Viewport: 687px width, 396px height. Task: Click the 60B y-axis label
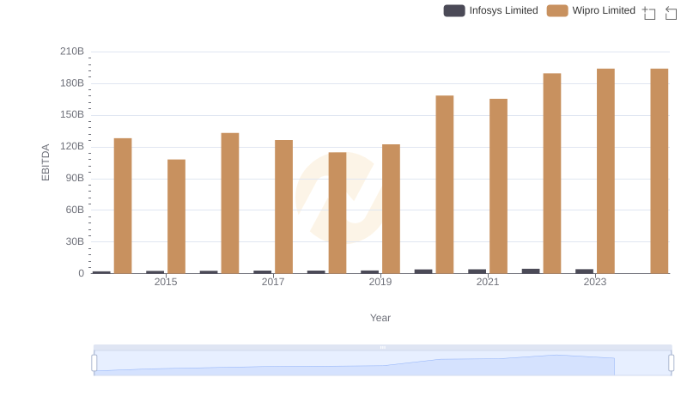coord(75,210)
